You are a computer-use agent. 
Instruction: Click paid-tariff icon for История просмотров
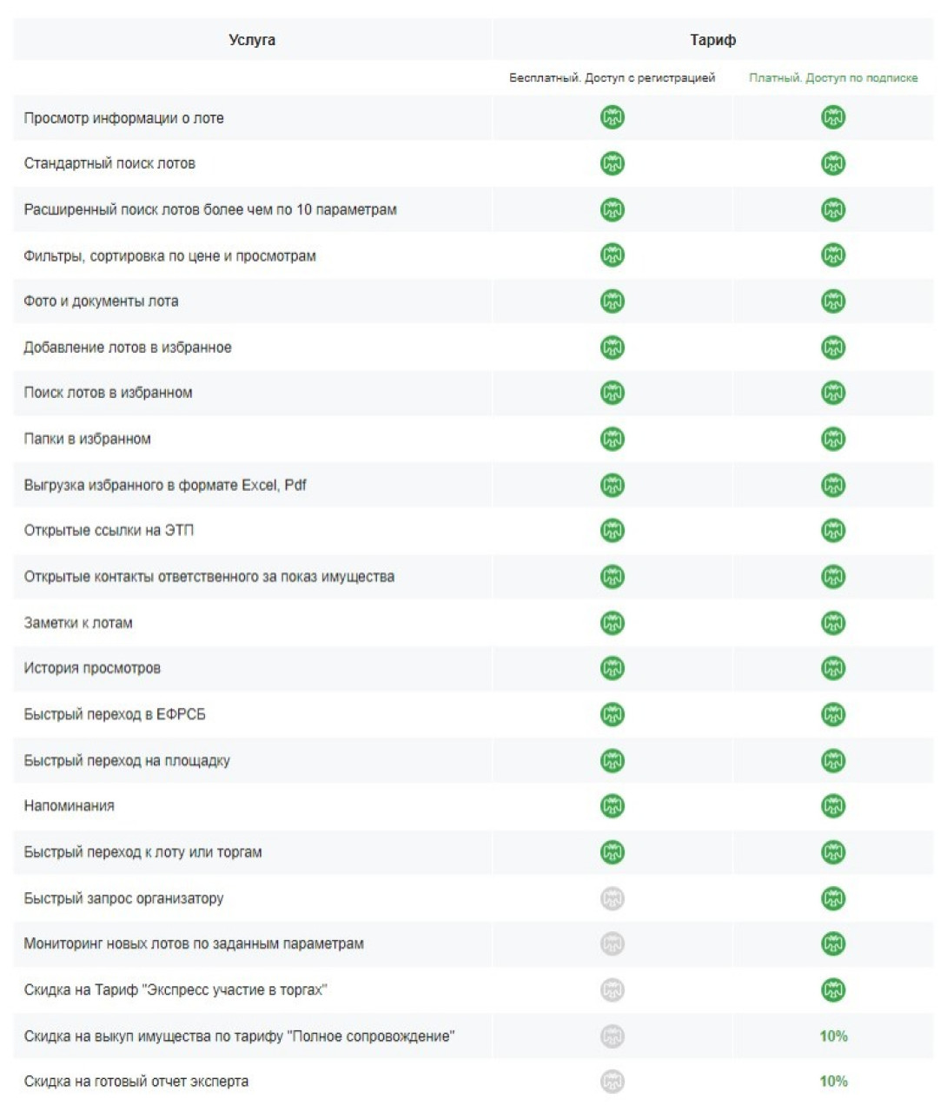(x=833, y=668)
